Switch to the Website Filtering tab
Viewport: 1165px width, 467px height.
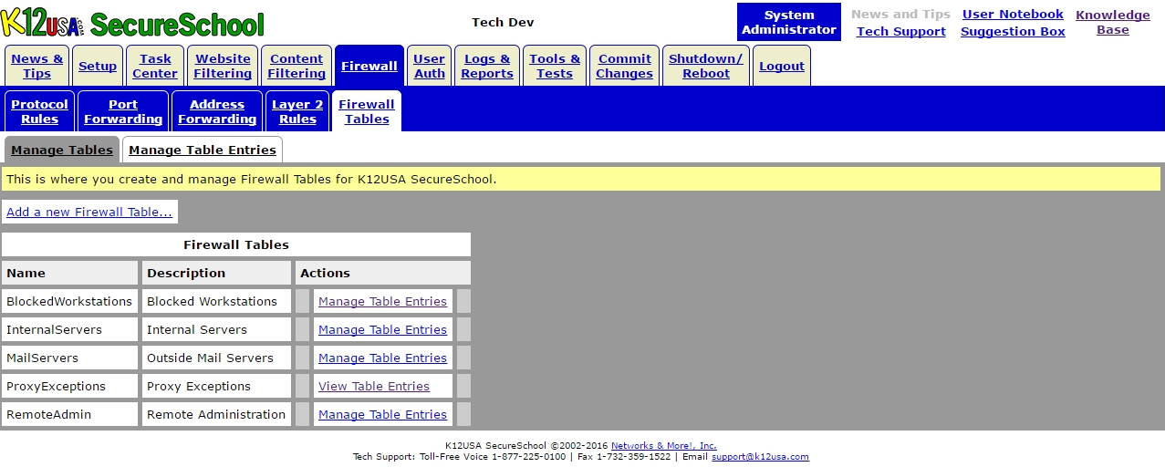coord(223,66)
